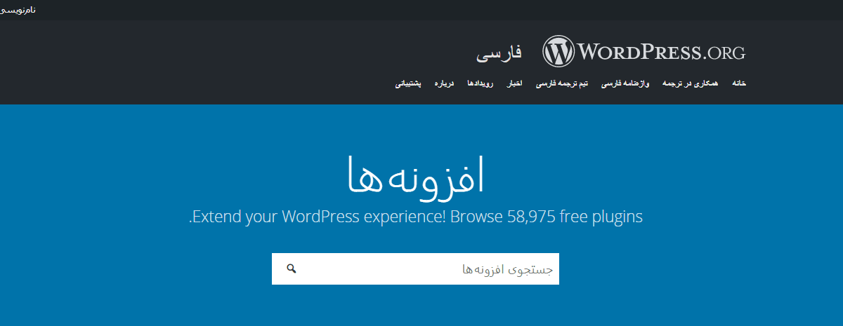The height and width of the screenshot is (326, 843).
Task: Click the نام‌نویسی register link
Action: point(18,10)
